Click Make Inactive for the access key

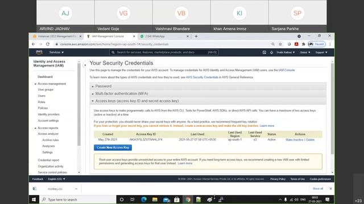[295, 140]
